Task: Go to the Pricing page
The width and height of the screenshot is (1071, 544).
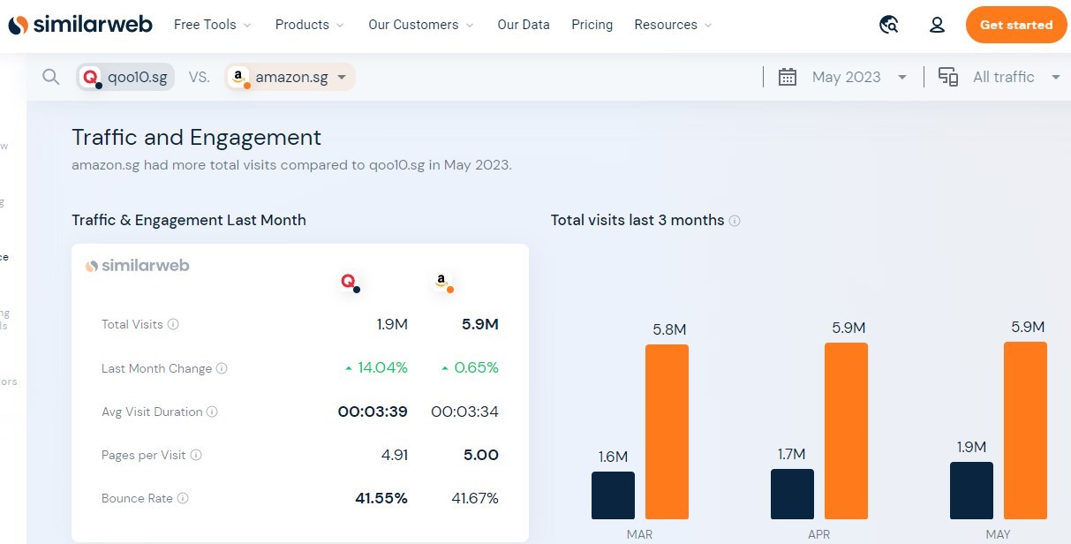Action: point(592,25)
